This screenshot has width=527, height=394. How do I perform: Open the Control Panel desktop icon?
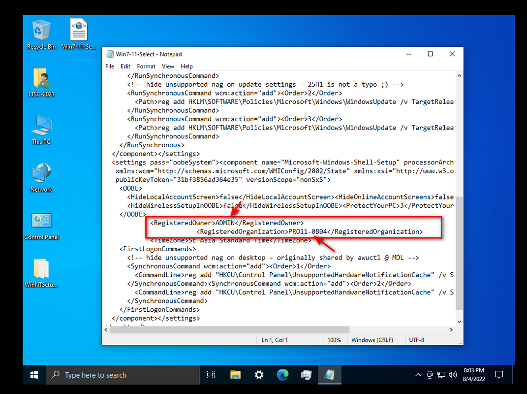pos(41,226)
